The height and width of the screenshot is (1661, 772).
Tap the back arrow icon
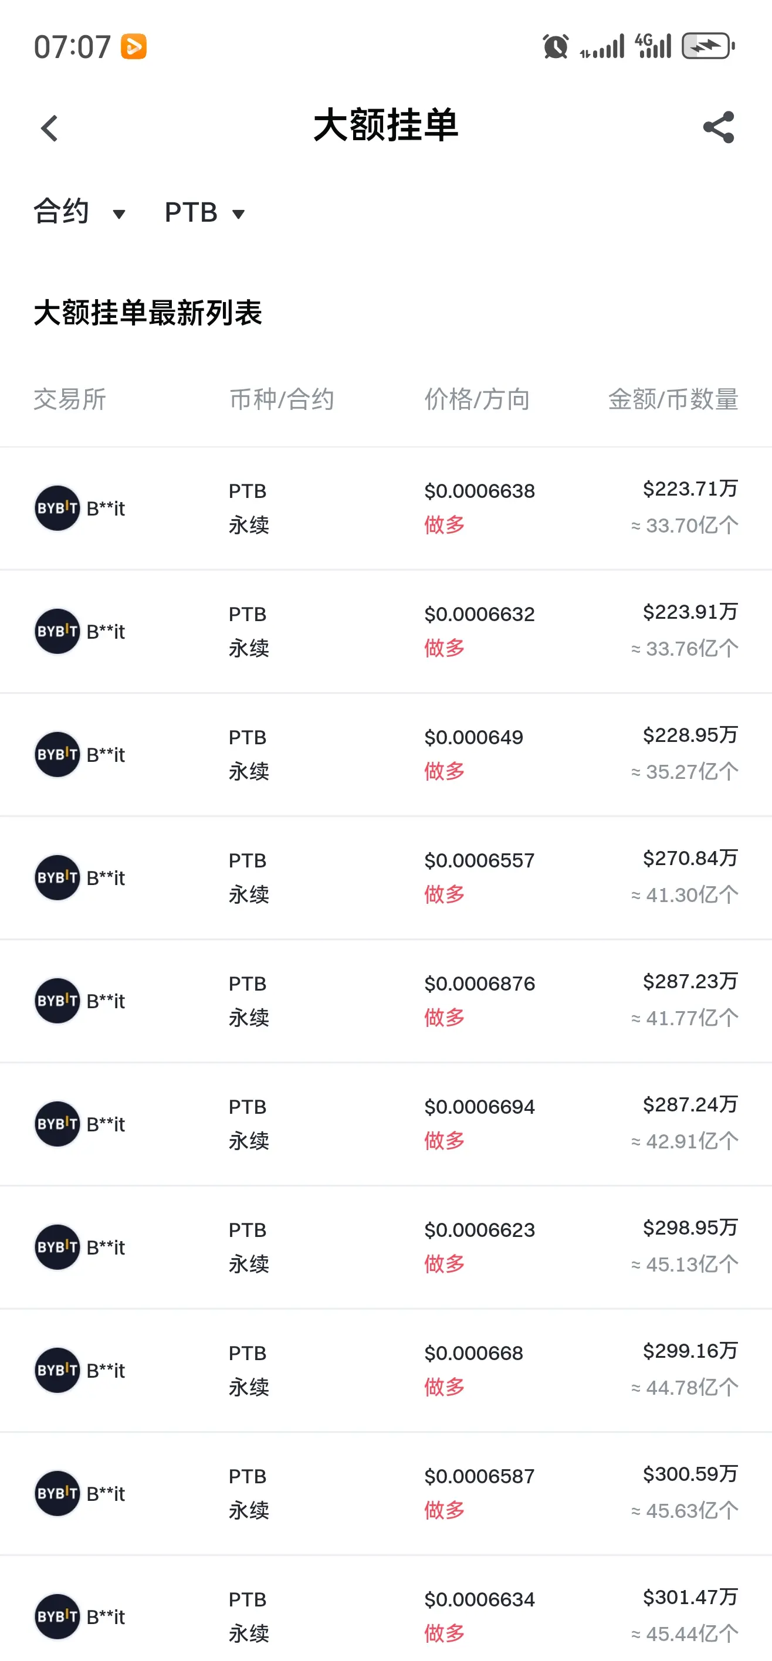[x=50, y=128]
